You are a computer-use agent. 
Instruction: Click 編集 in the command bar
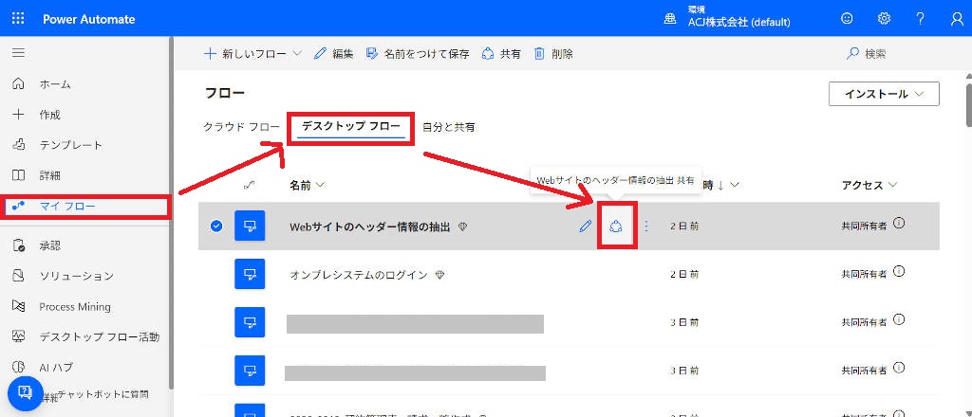(x=334, y=54)
